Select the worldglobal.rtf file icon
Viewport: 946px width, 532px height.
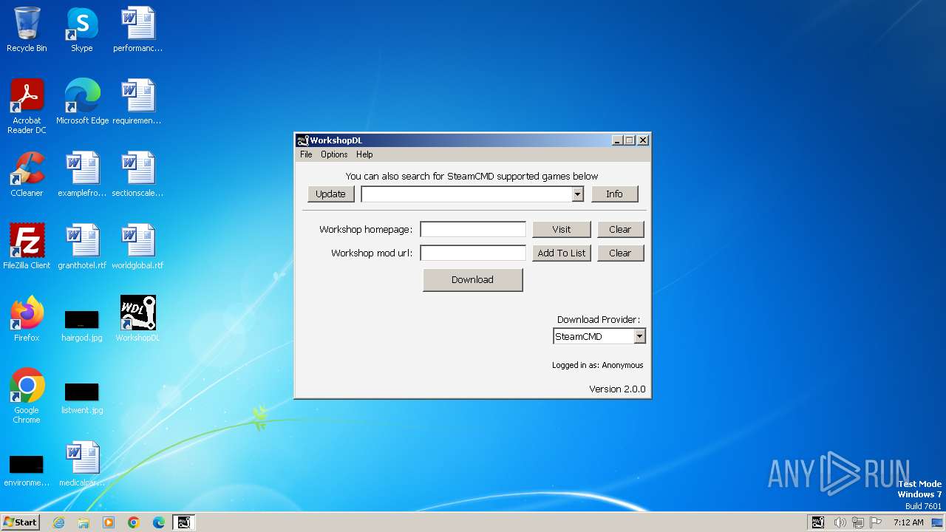click(137, 247)
